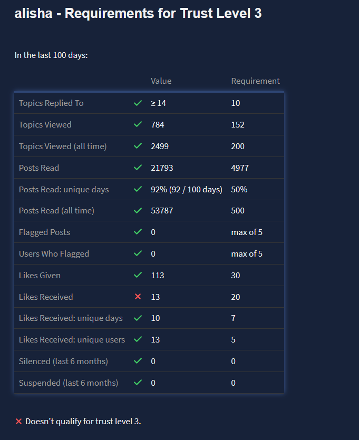Viewport: 359px width, 440px height.
Task: Click the Doesn't qualify for trust level 3 text
Action: coord(83,422)
